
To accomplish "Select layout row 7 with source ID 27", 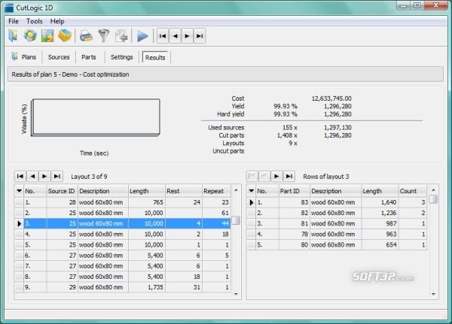I will point(123,266).
